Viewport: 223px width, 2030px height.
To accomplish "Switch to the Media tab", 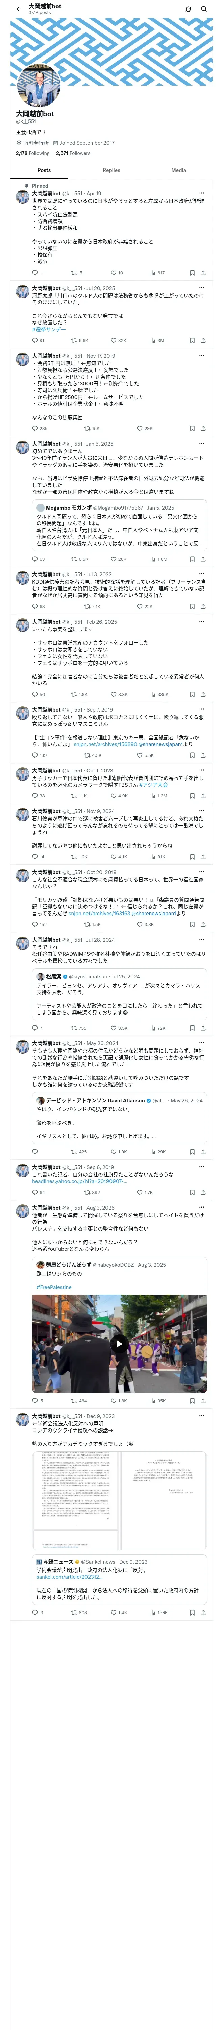I will point(179,170).
